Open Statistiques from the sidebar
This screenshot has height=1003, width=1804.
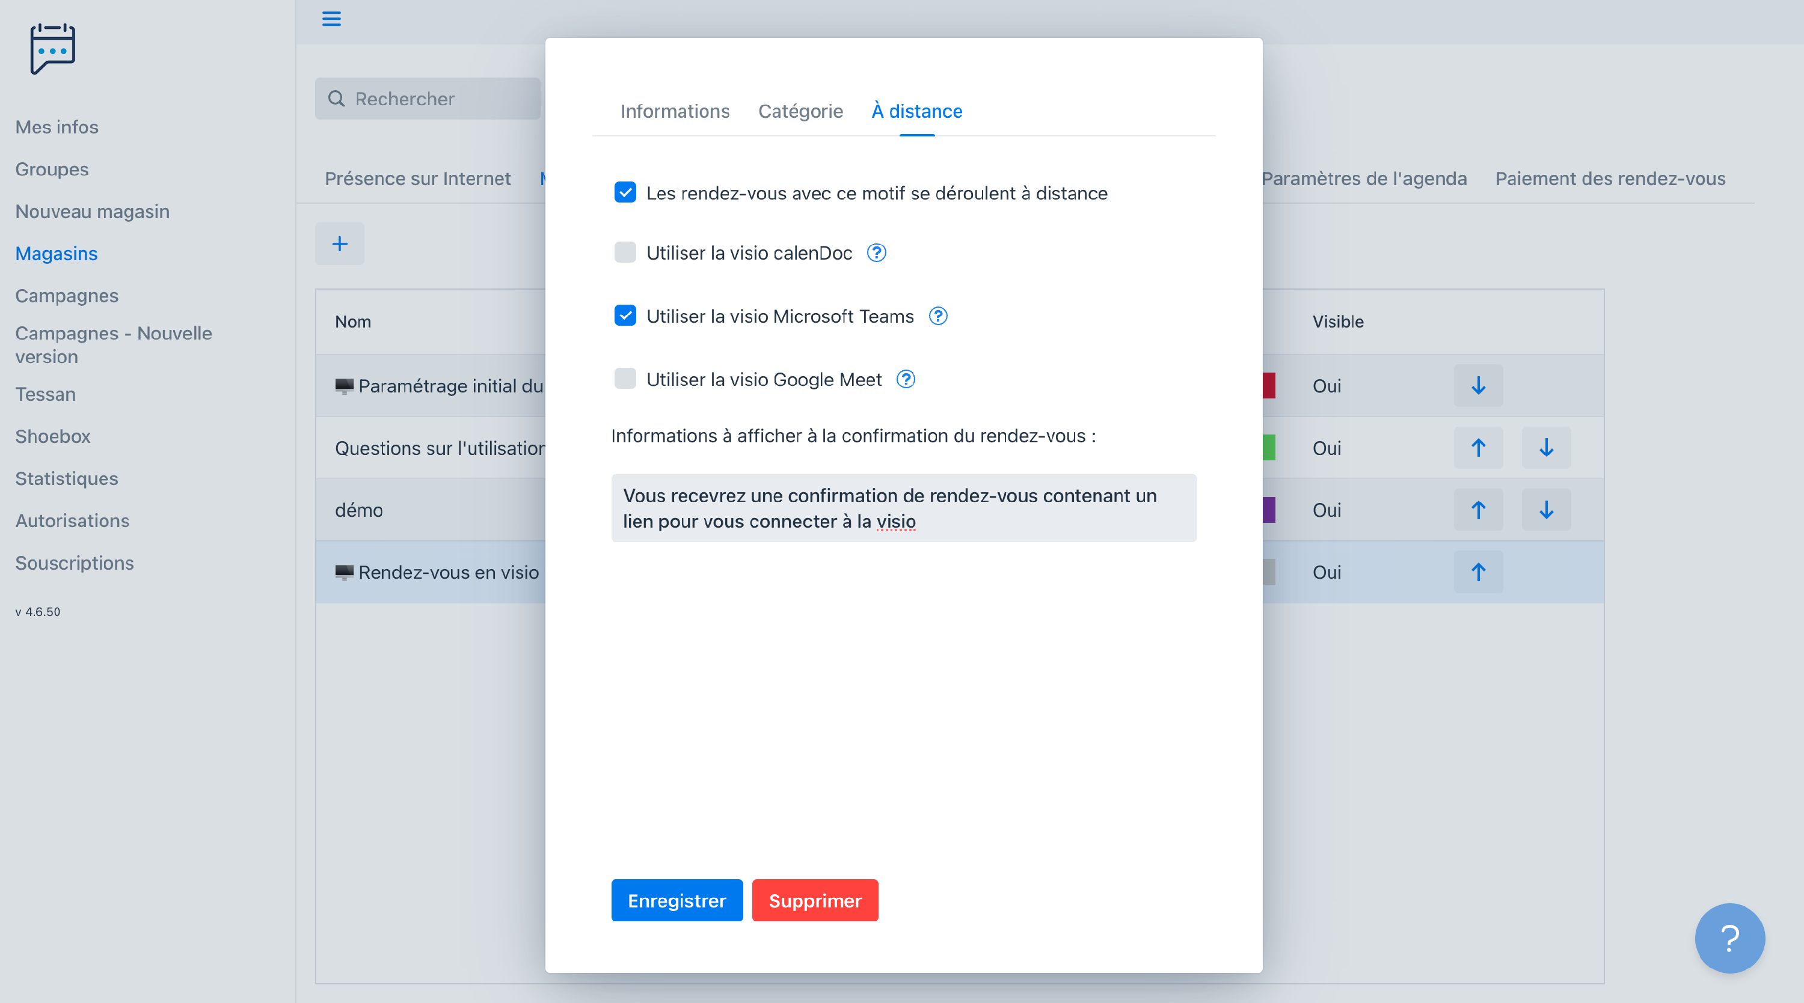click(x=66, y=478)
